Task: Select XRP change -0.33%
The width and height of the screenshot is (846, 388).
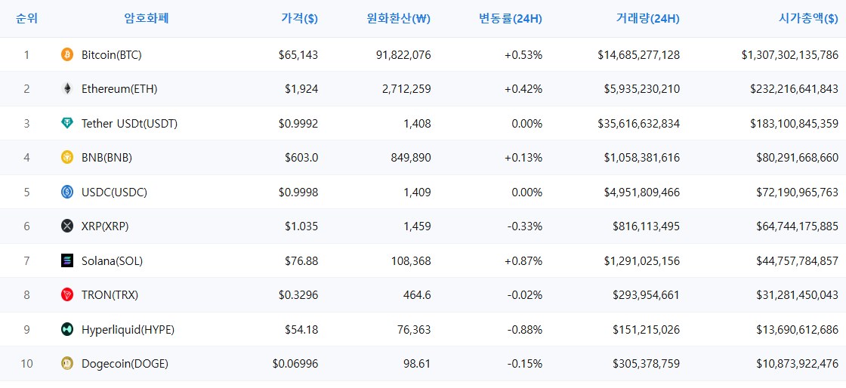Action: [x=525, y=226]
